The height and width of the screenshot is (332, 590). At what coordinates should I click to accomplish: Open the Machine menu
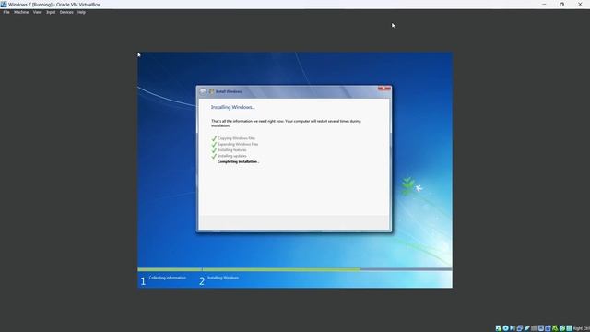(x=21, y=12)
